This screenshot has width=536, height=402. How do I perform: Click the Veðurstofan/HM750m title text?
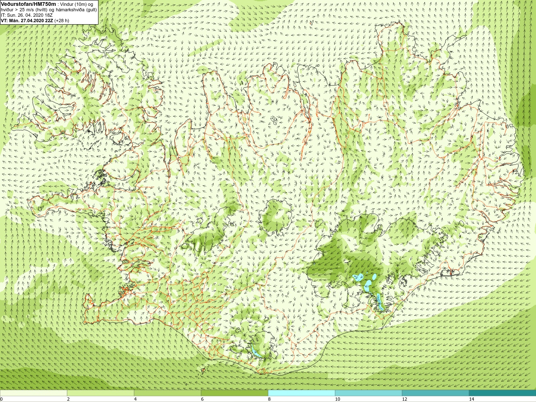click(x=28, y=4)
